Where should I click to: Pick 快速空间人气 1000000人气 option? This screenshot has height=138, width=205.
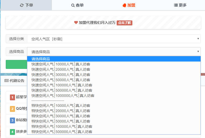[x=63, y=96]
